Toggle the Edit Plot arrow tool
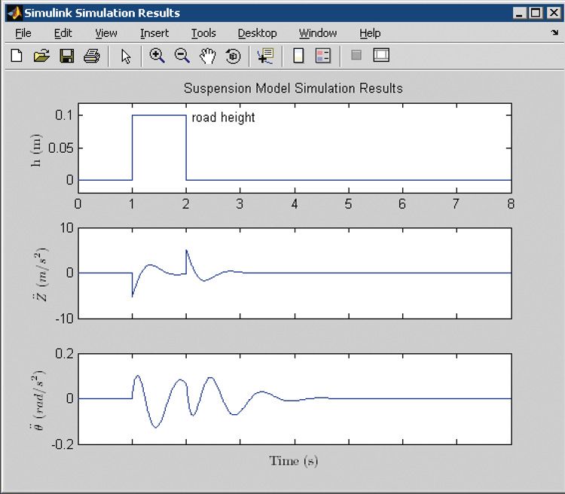Screen dimensions: 565x494 (x=126, y=56)
